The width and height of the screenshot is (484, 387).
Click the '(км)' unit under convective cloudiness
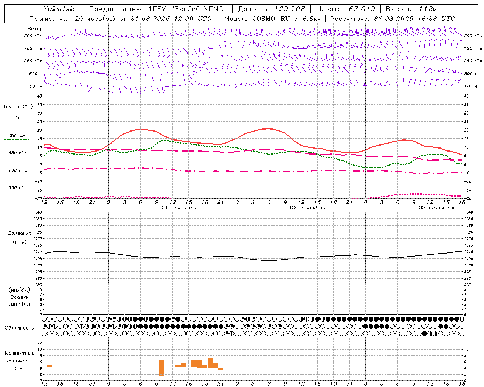click(x=19, y=368)
